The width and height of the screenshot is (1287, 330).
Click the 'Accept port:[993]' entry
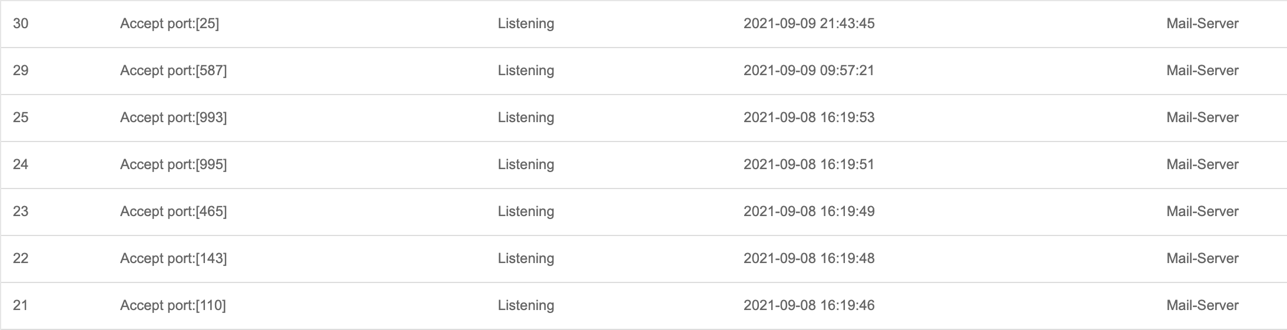pos(173,117)
